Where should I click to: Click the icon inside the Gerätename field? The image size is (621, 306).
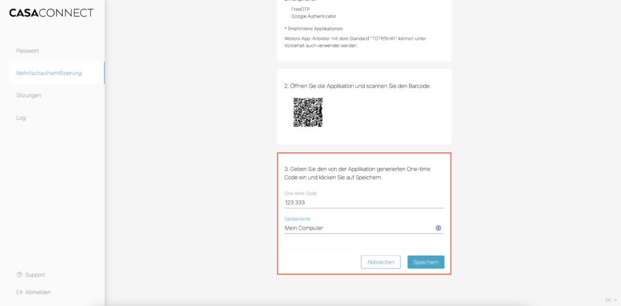pyautogui.click(x=438, y=228)
